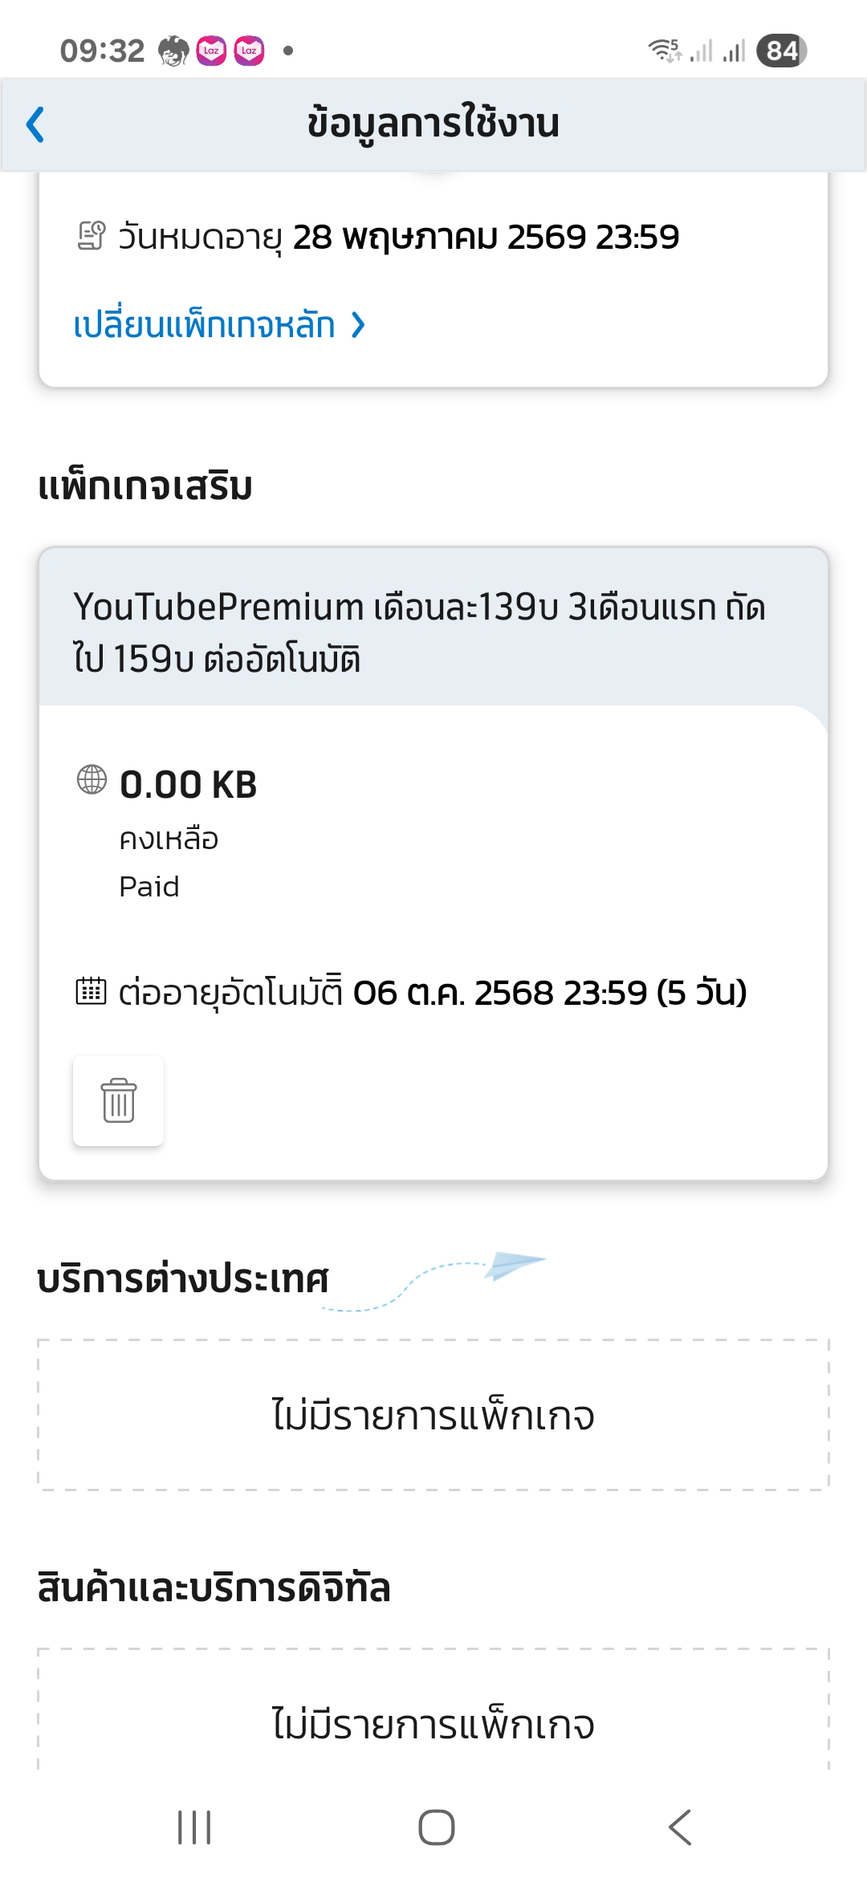Open Android recent apps button

coord(194,1827)
